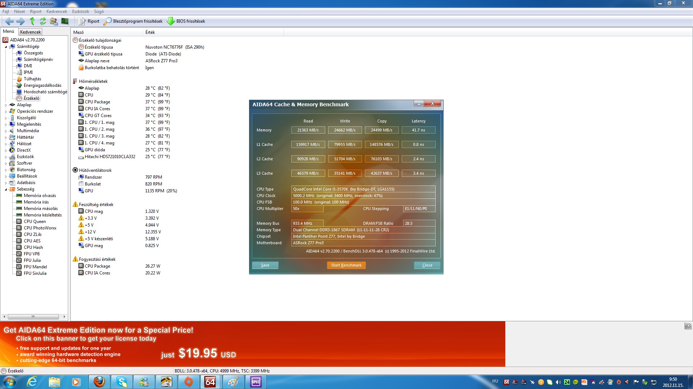This screenshot has width=693, height=389.
Task: Click Close in the benchmark dialog
Action: tap(427, 265)
